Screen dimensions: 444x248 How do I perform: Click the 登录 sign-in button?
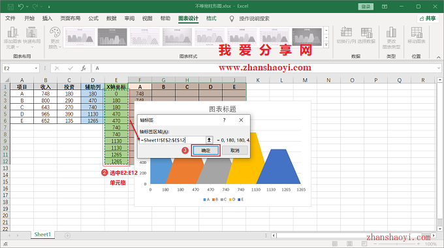pos(366,7)
